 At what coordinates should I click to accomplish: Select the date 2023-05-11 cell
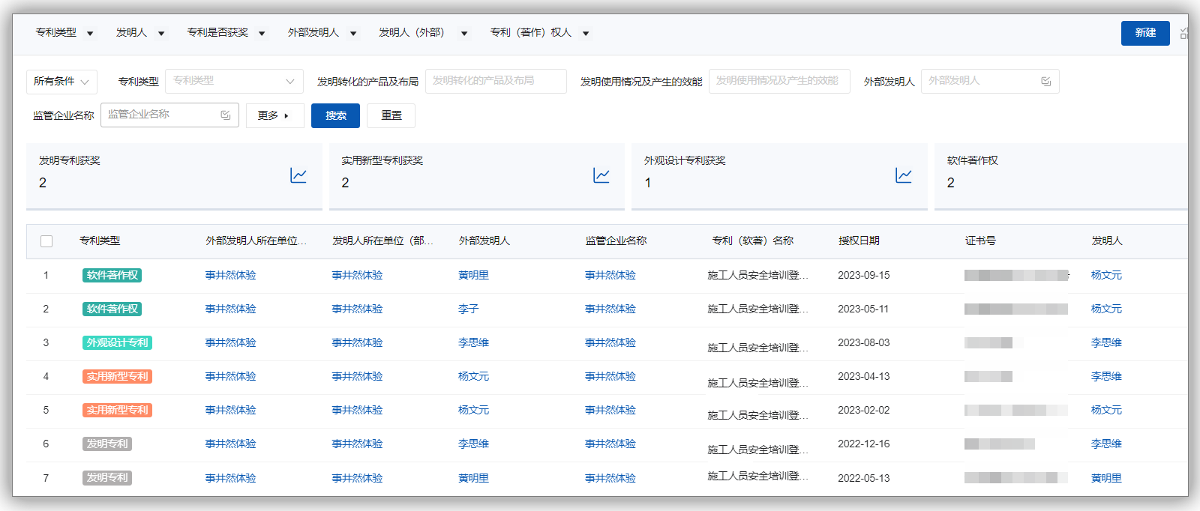(x=863, y=309)
